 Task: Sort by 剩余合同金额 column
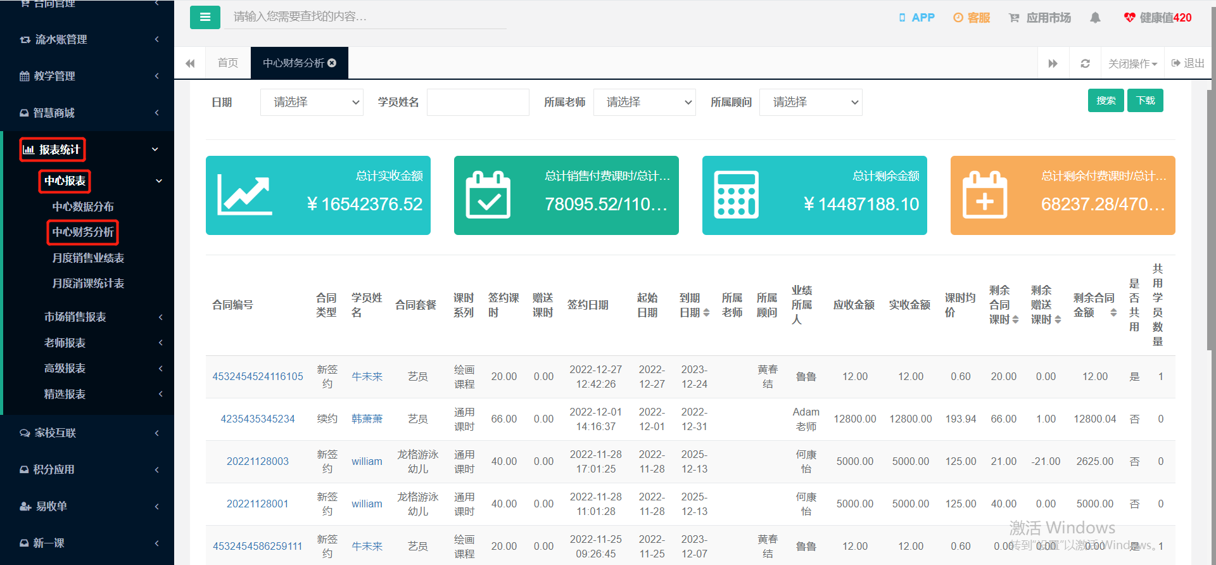click(1113, 312)
